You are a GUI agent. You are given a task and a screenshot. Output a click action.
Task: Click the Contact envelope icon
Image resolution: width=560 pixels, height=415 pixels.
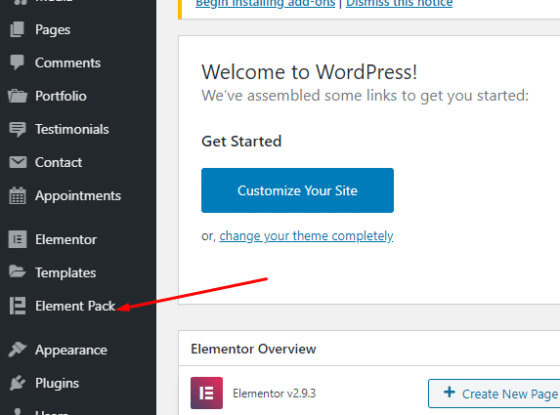(x=18, y=162)
